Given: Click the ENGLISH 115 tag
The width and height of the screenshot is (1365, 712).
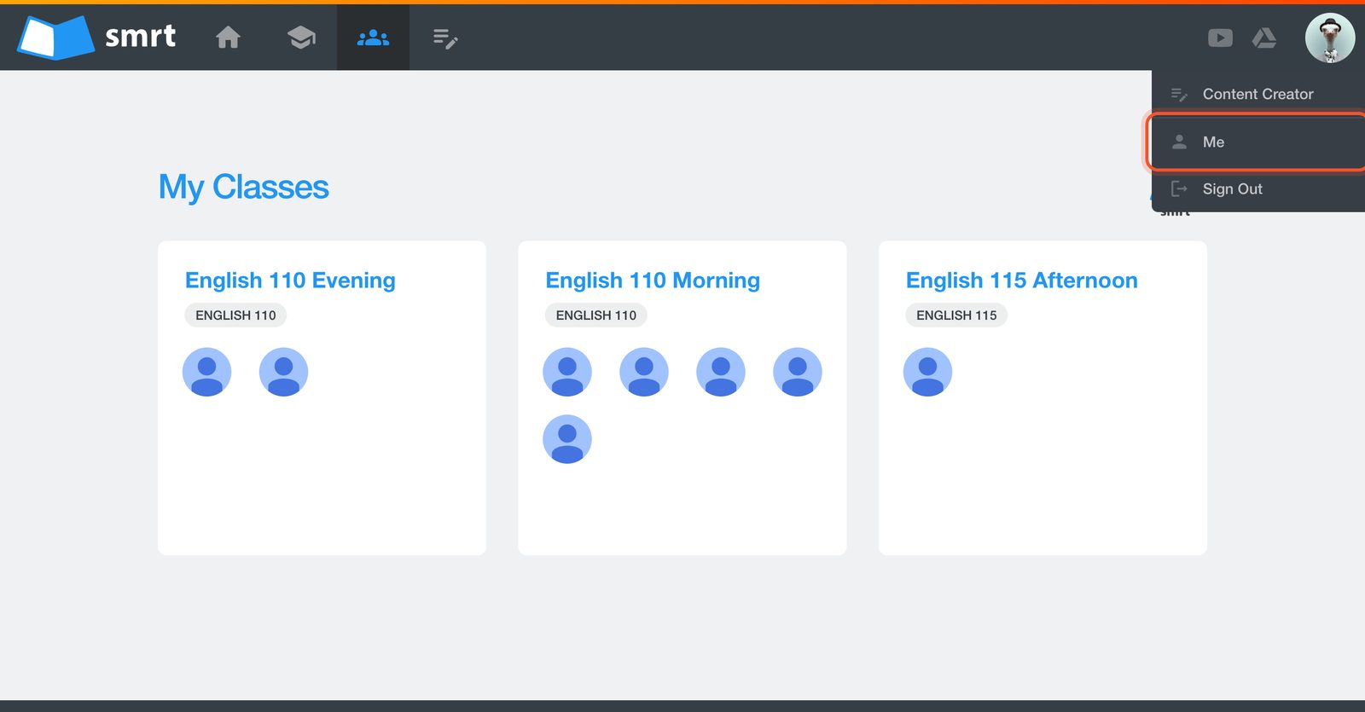Looking at the screenshot, I should 956,315.
